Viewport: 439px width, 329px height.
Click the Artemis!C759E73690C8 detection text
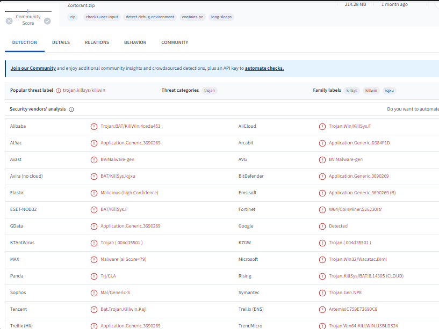(x=353, y=309)
